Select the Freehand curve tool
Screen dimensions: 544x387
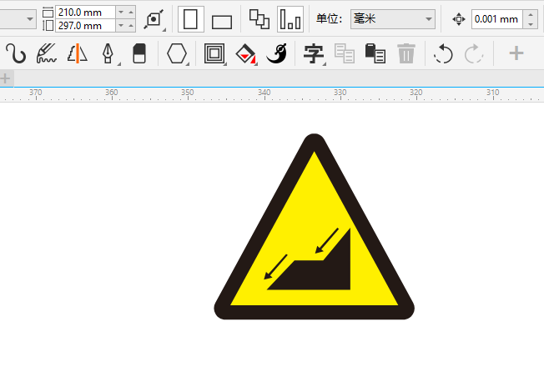tap(16, 53)
